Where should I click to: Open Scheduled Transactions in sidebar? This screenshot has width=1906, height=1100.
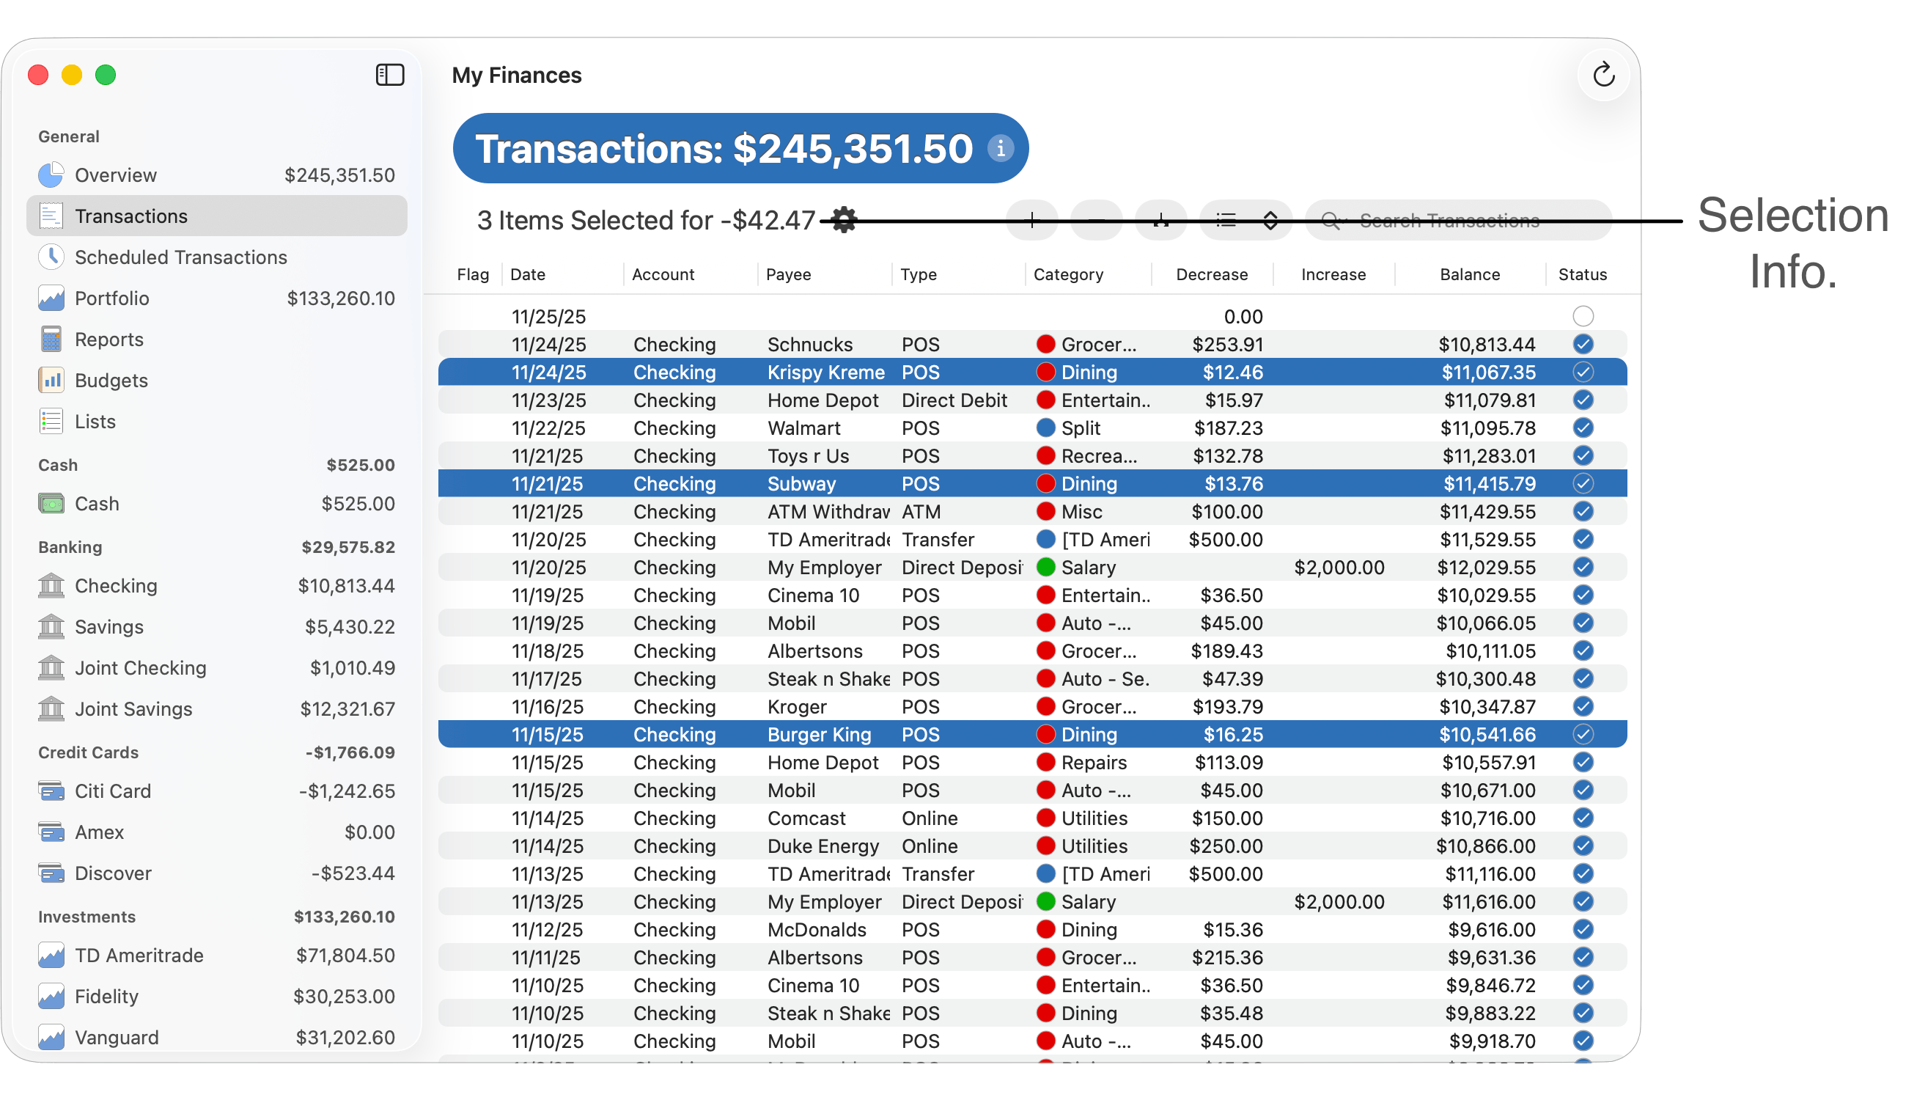[x=180, y=257]
